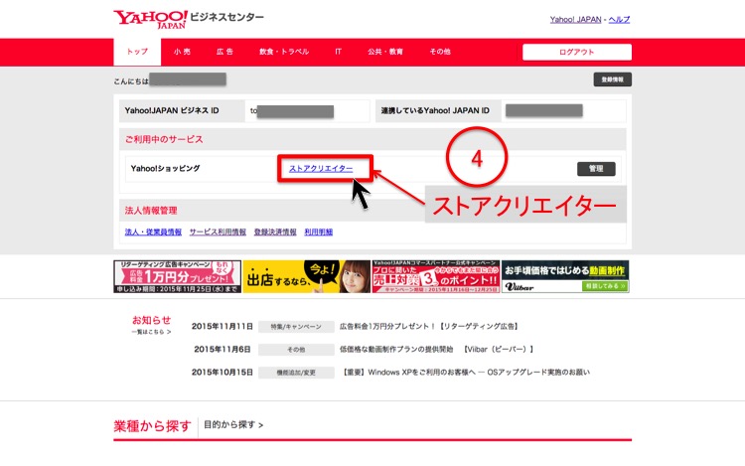
Task: Open the その他 tab
Action: [440, 52]
